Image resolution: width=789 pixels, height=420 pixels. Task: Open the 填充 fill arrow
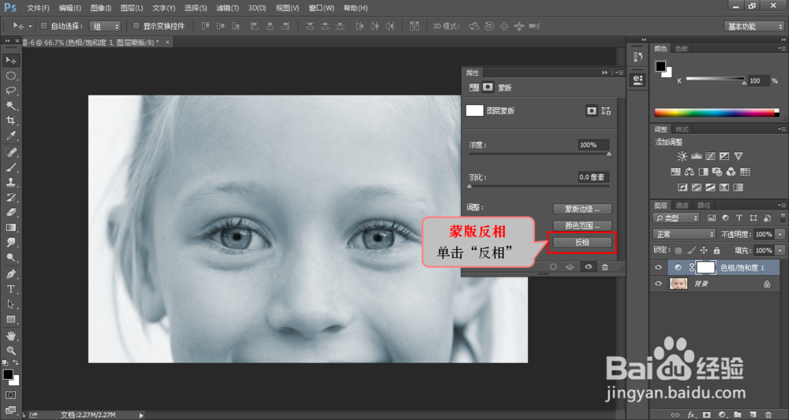point(780,251)
